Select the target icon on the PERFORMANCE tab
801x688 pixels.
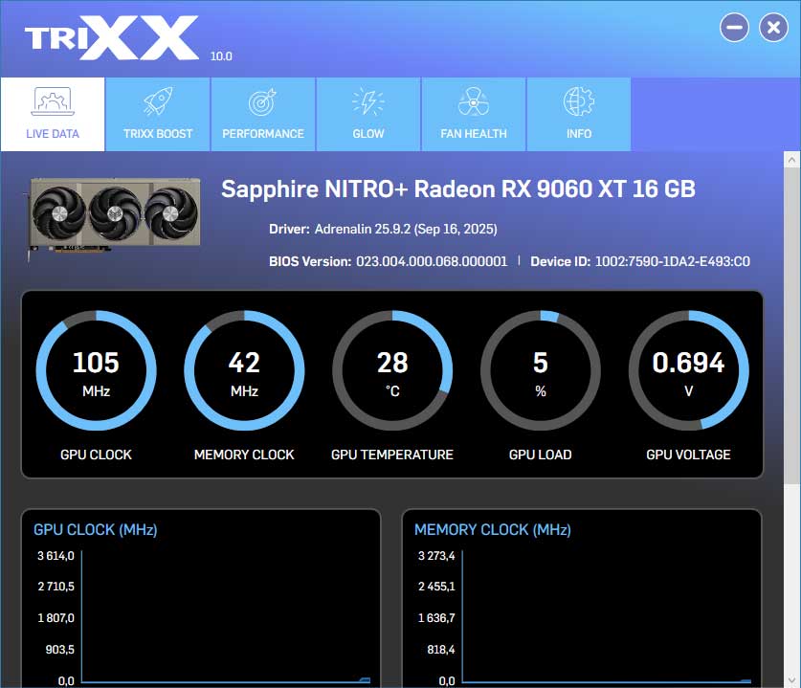coord(262,100)
